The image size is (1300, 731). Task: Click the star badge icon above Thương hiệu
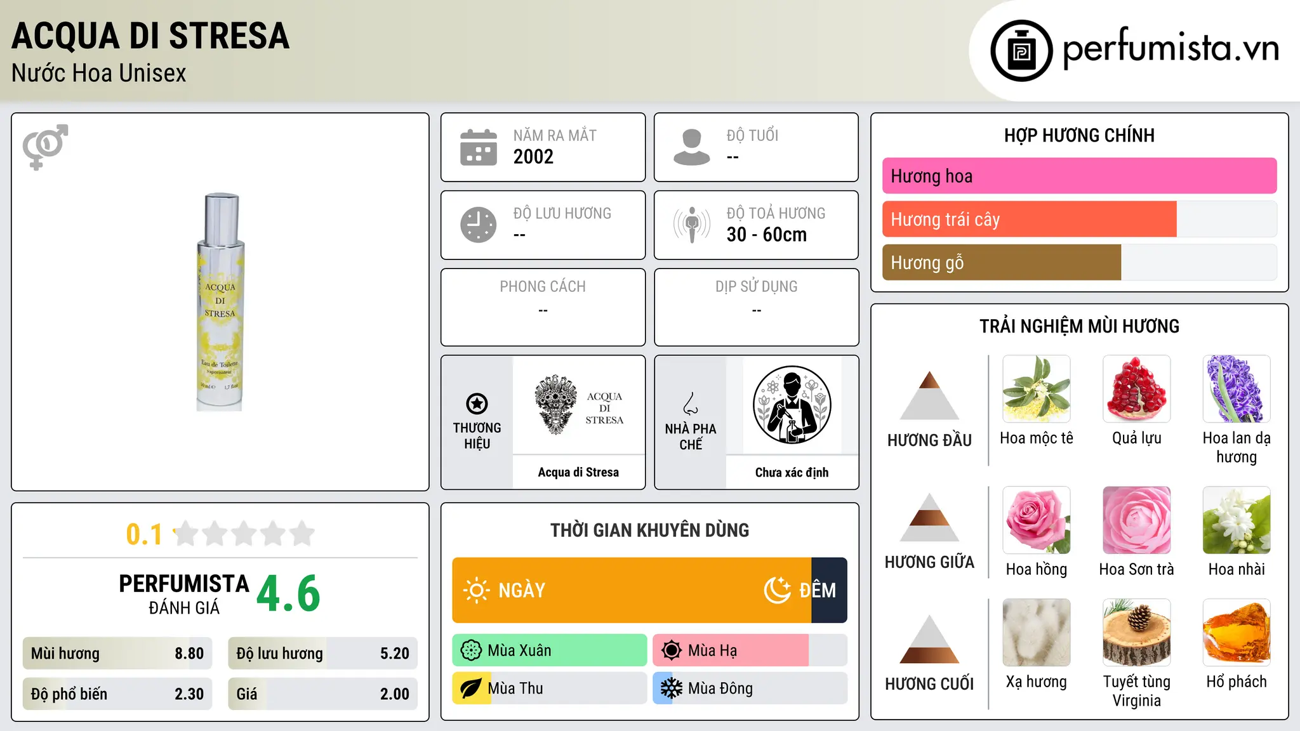tap(477, 404)
